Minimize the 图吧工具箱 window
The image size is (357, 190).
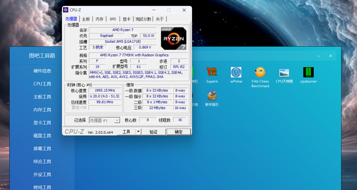coord(319,56)
